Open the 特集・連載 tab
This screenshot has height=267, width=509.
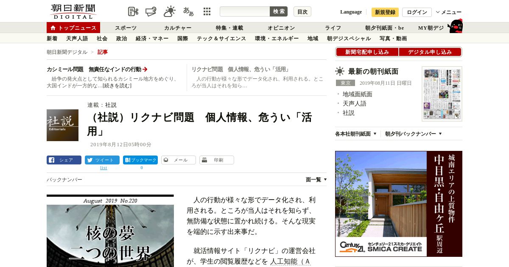pyautogui.click(x=229, y=28)
